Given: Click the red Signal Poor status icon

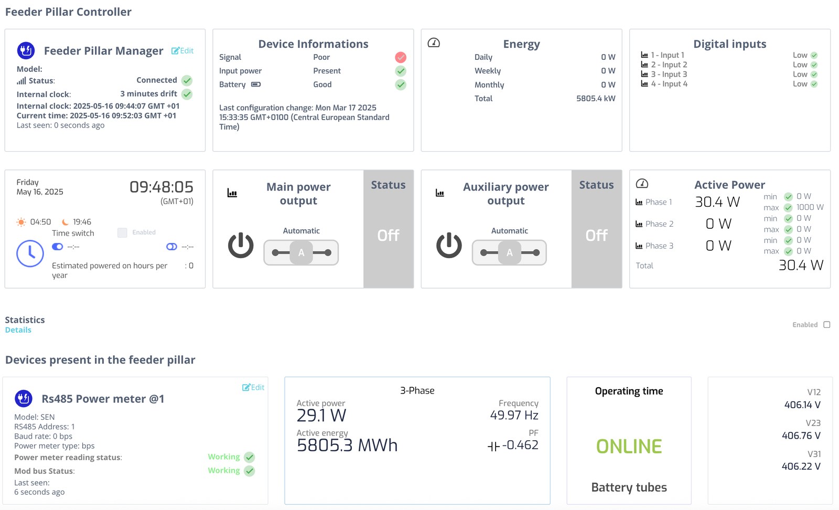Looking at the screenshot, I should [401, 57].
